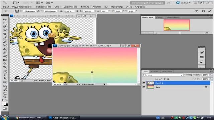Screen dimensions: 214x120
Task: Select the History Brush tool
Action: [x=5, y=52]
